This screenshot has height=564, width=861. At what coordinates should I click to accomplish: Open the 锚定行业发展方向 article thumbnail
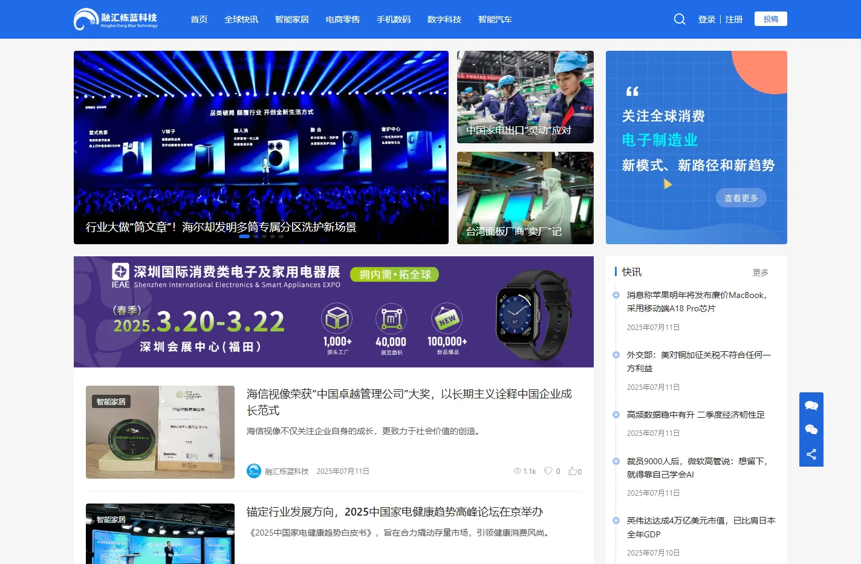click(160, 534)
